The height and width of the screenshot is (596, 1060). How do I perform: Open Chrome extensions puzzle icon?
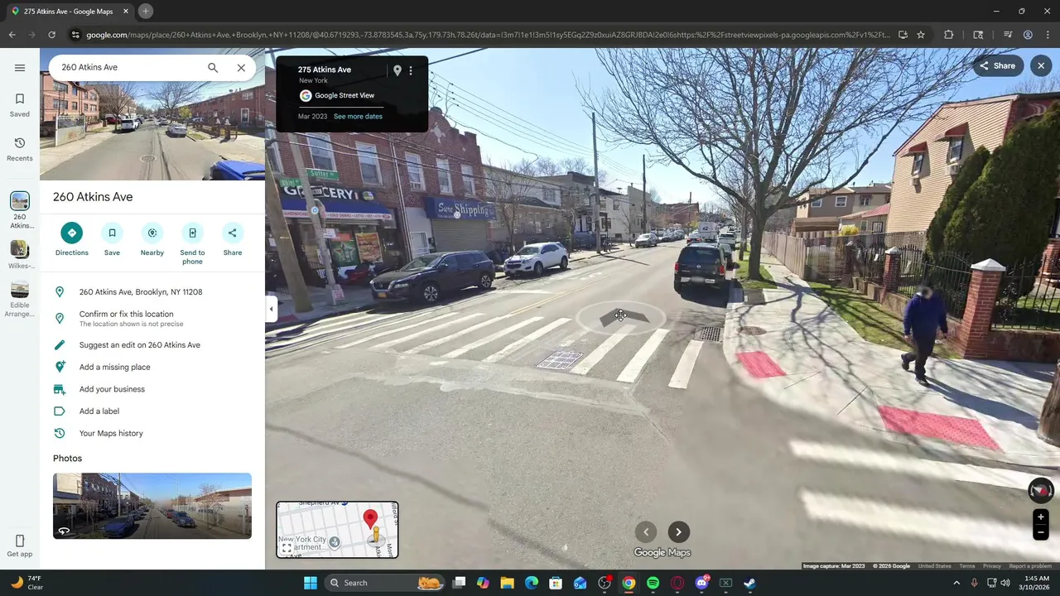click(949, 35)
